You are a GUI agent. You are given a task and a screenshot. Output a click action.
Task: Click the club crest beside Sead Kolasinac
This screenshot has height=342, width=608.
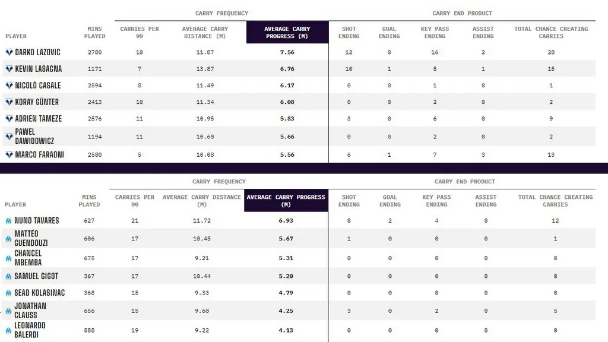8,293
